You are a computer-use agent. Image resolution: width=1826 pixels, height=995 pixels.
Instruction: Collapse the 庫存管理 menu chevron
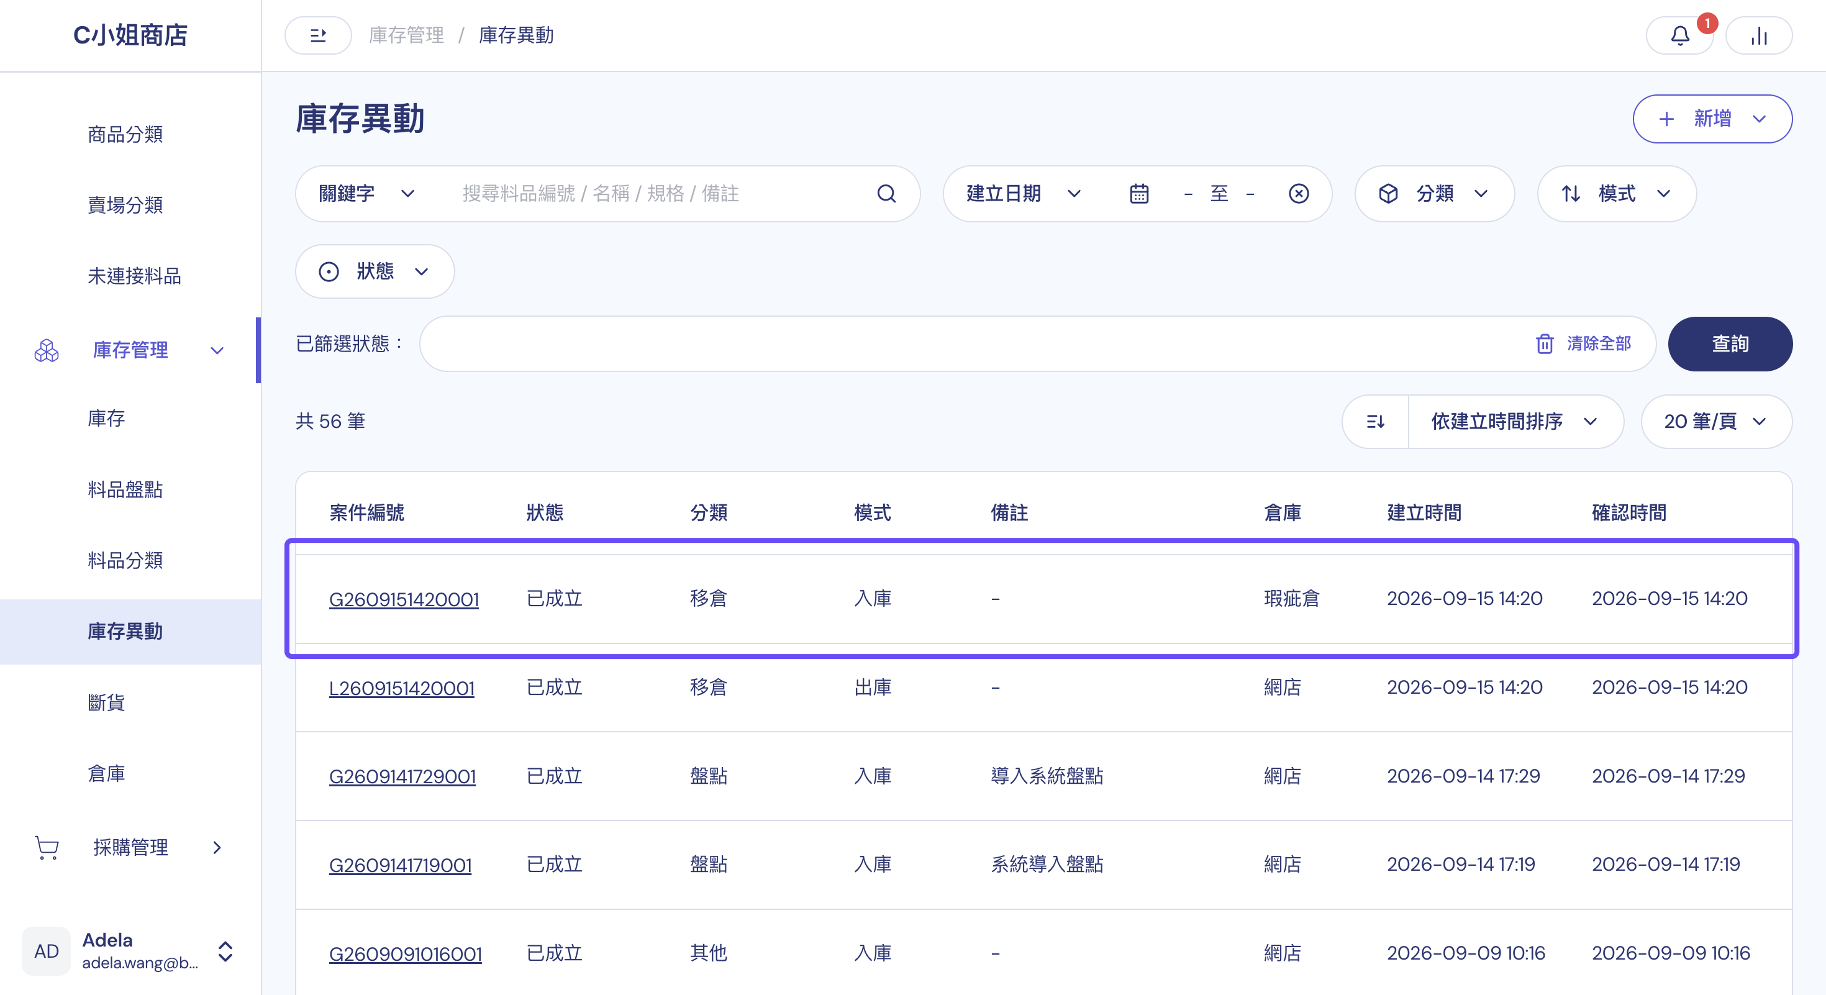(217, 350)
